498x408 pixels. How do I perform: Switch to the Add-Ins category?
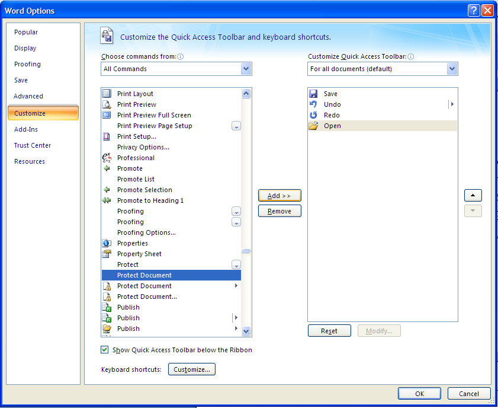(x=25, y=129)
